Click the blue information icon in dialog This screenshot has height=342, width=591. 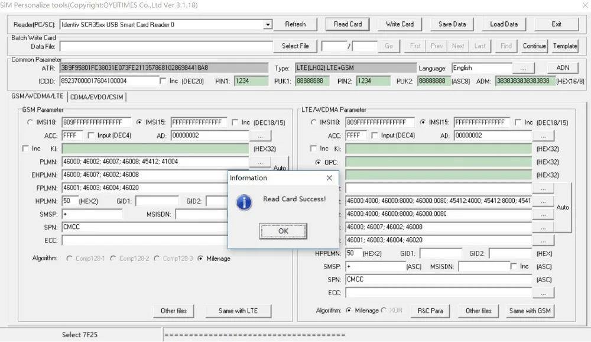(244, 202)
